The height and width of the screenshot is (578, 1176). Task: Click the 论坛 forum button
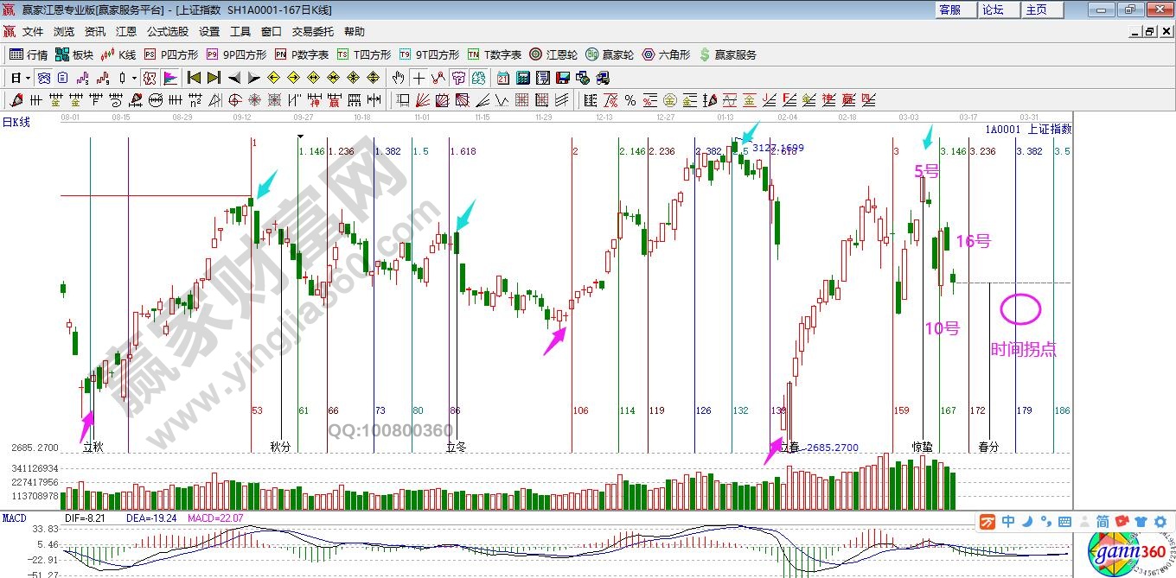click(993, 10)
